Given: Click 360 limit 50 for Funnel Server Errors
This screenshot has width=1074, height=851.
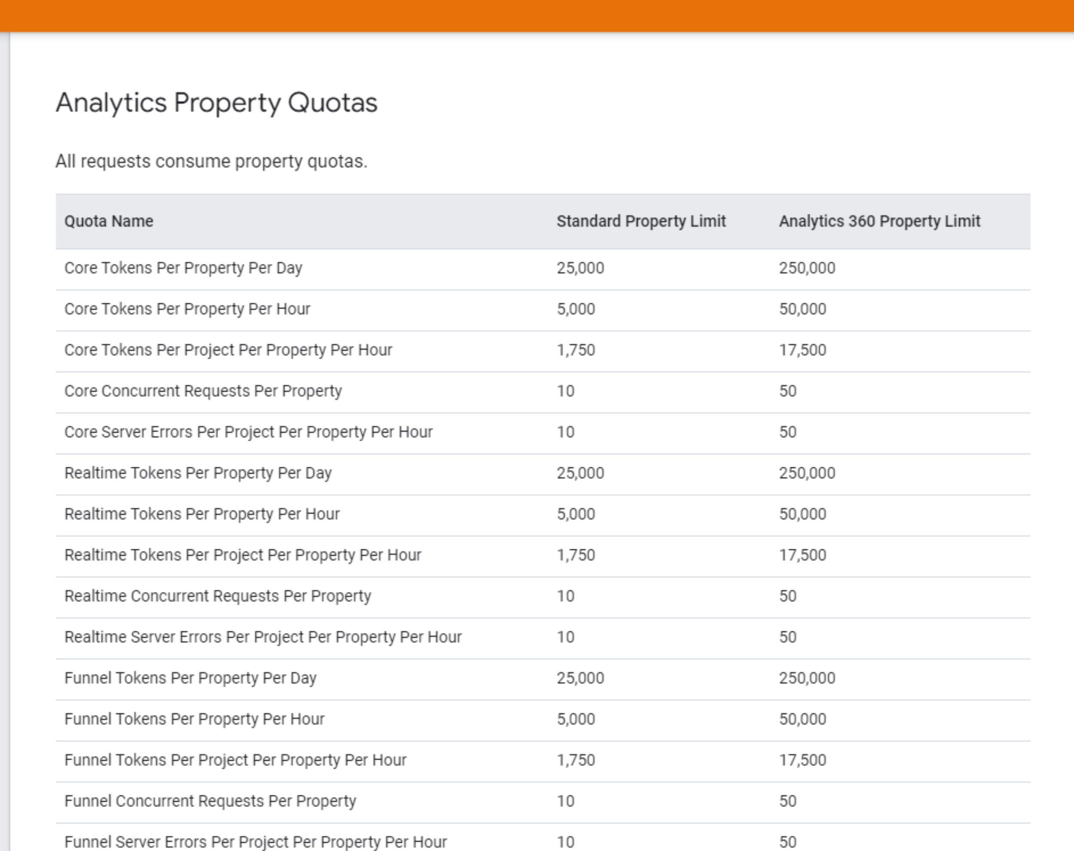Looking at the screenshot, I should point(788,842).
